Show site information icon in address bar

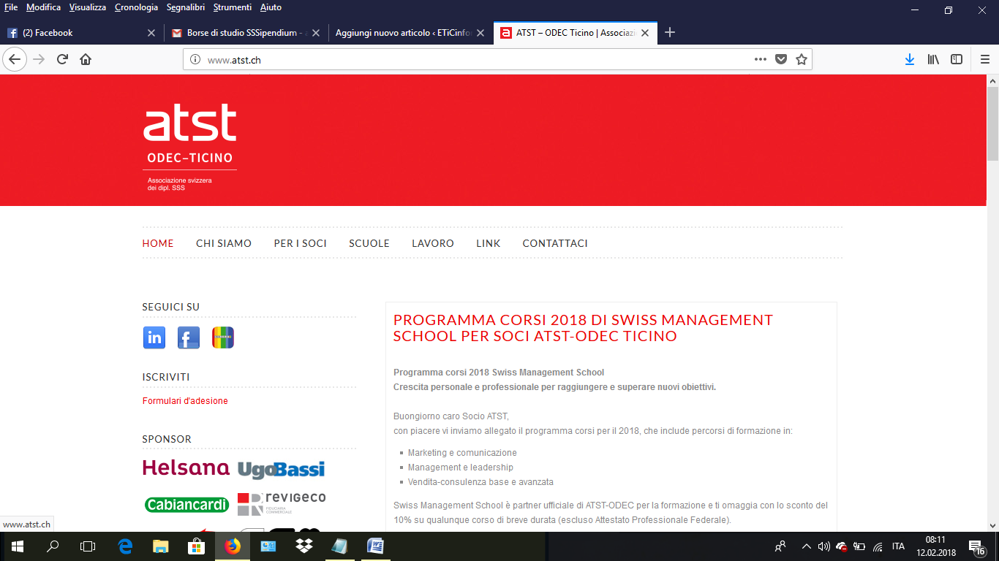[195, 60]
